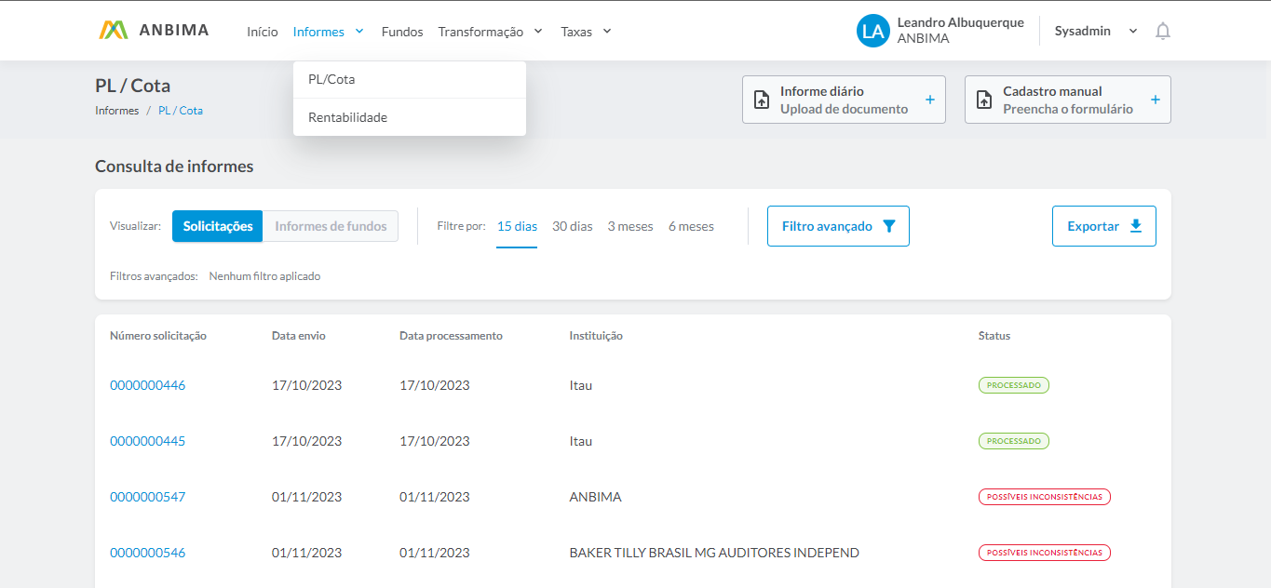Click the Instituição column header
This screenshot has width=1271, height=588.
(596, 336)
